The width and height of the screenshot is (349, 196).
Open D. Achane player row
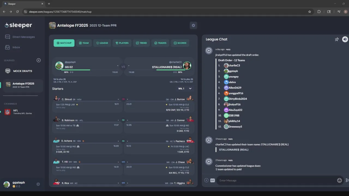87,146
